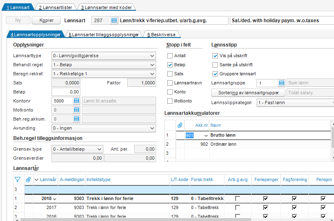The height and width of the screenshot is (221, 334).
Task: Enable the Motkonto checkbox under Stopp i felt
Action: [x=170, y=101]
